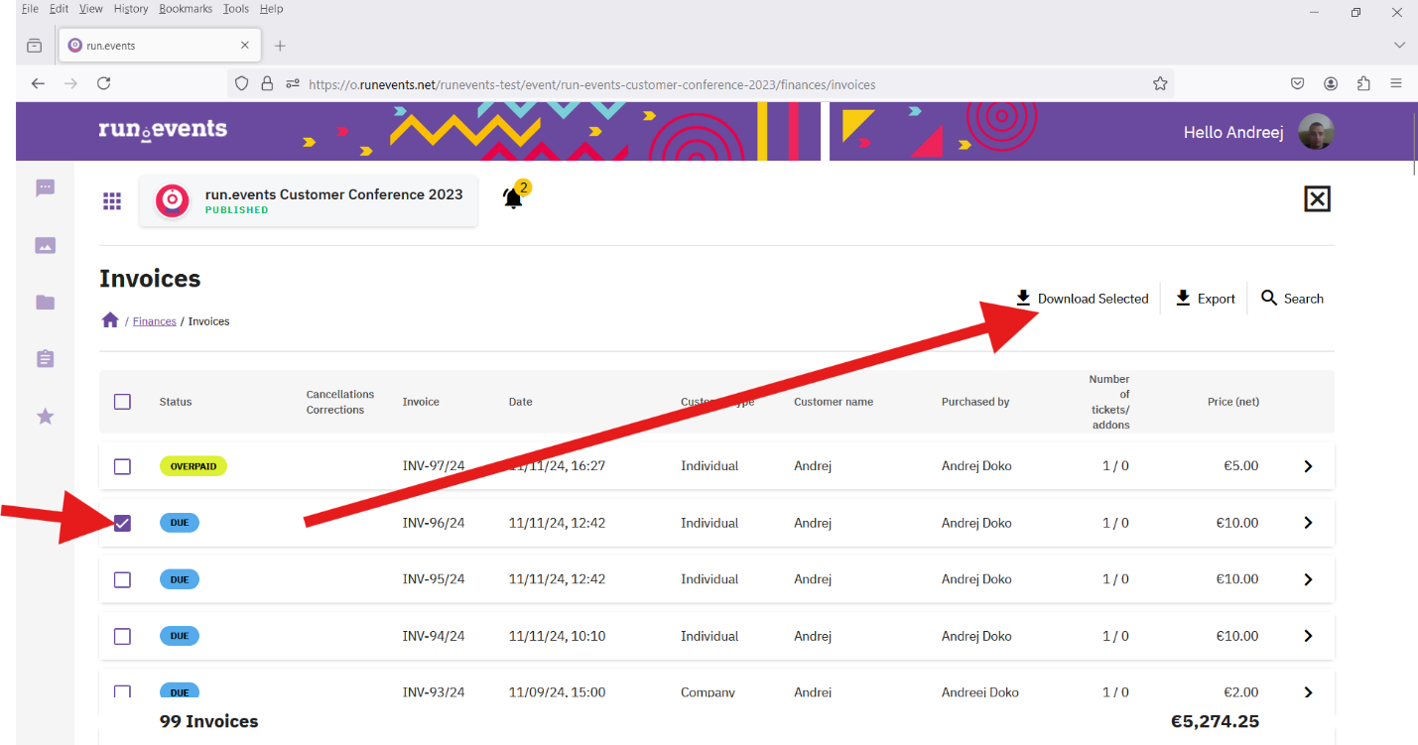Click the folder icon in sidebar
Image resolution: width=1418 pixels, height=745 pixels.
coord(45,303)
